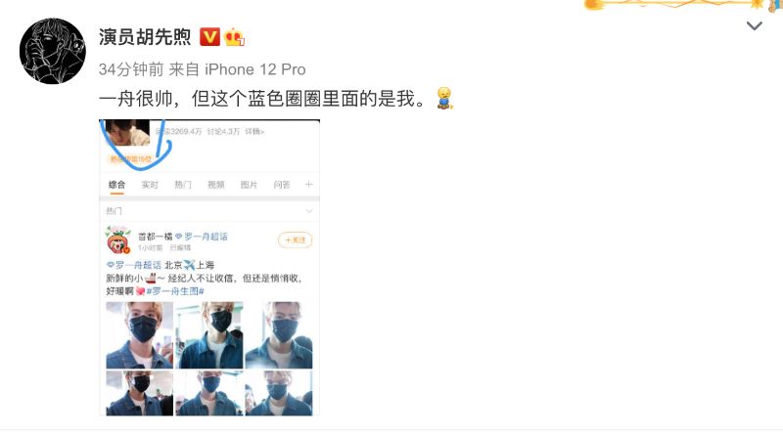Open the attached screenshot image

209,268
